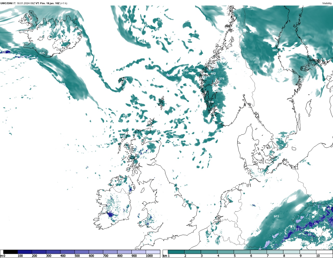Click the '920' value in the Norwegian Sea

[157, 29]
